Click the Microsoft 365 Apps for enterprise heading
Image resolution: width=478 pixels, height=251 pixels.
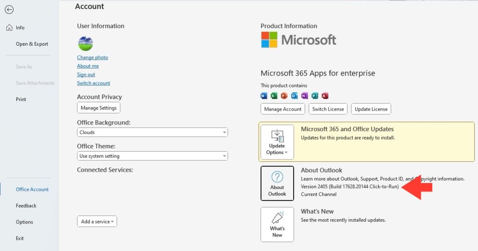(317, 73)
